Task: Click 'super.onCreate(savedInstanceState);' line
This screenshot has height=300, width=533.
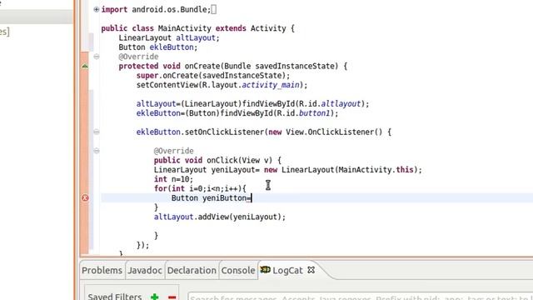Action: tap(213, 75)
